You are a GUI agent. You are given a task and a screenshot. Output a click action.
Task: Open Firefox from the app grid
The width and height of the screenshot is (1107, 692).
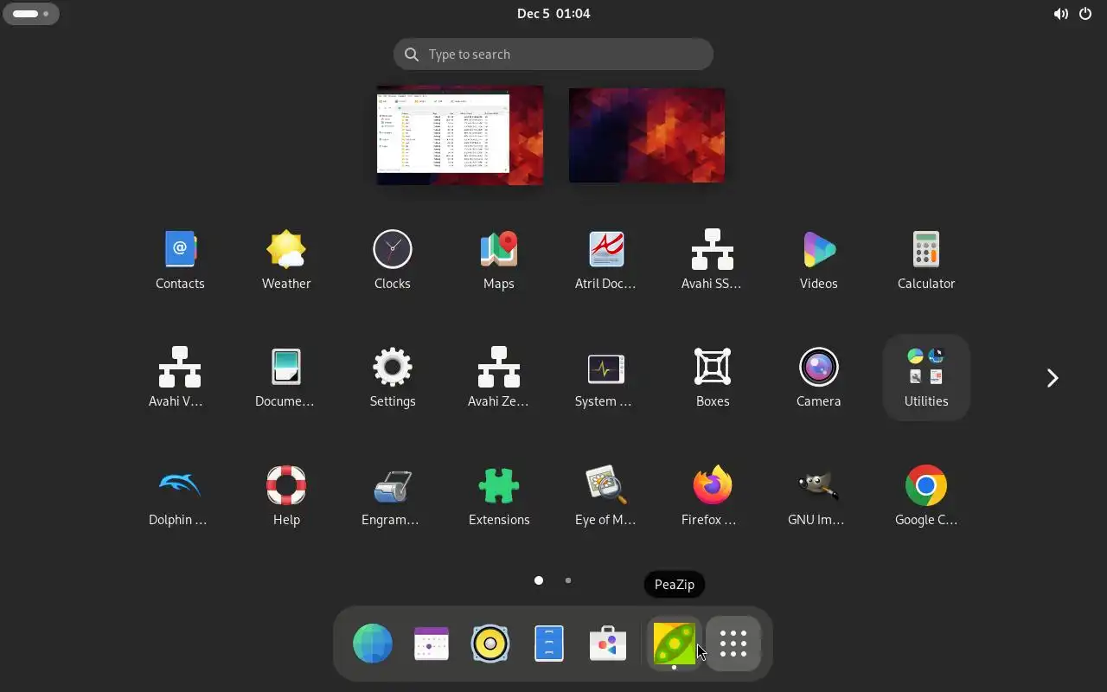[712, 496]
